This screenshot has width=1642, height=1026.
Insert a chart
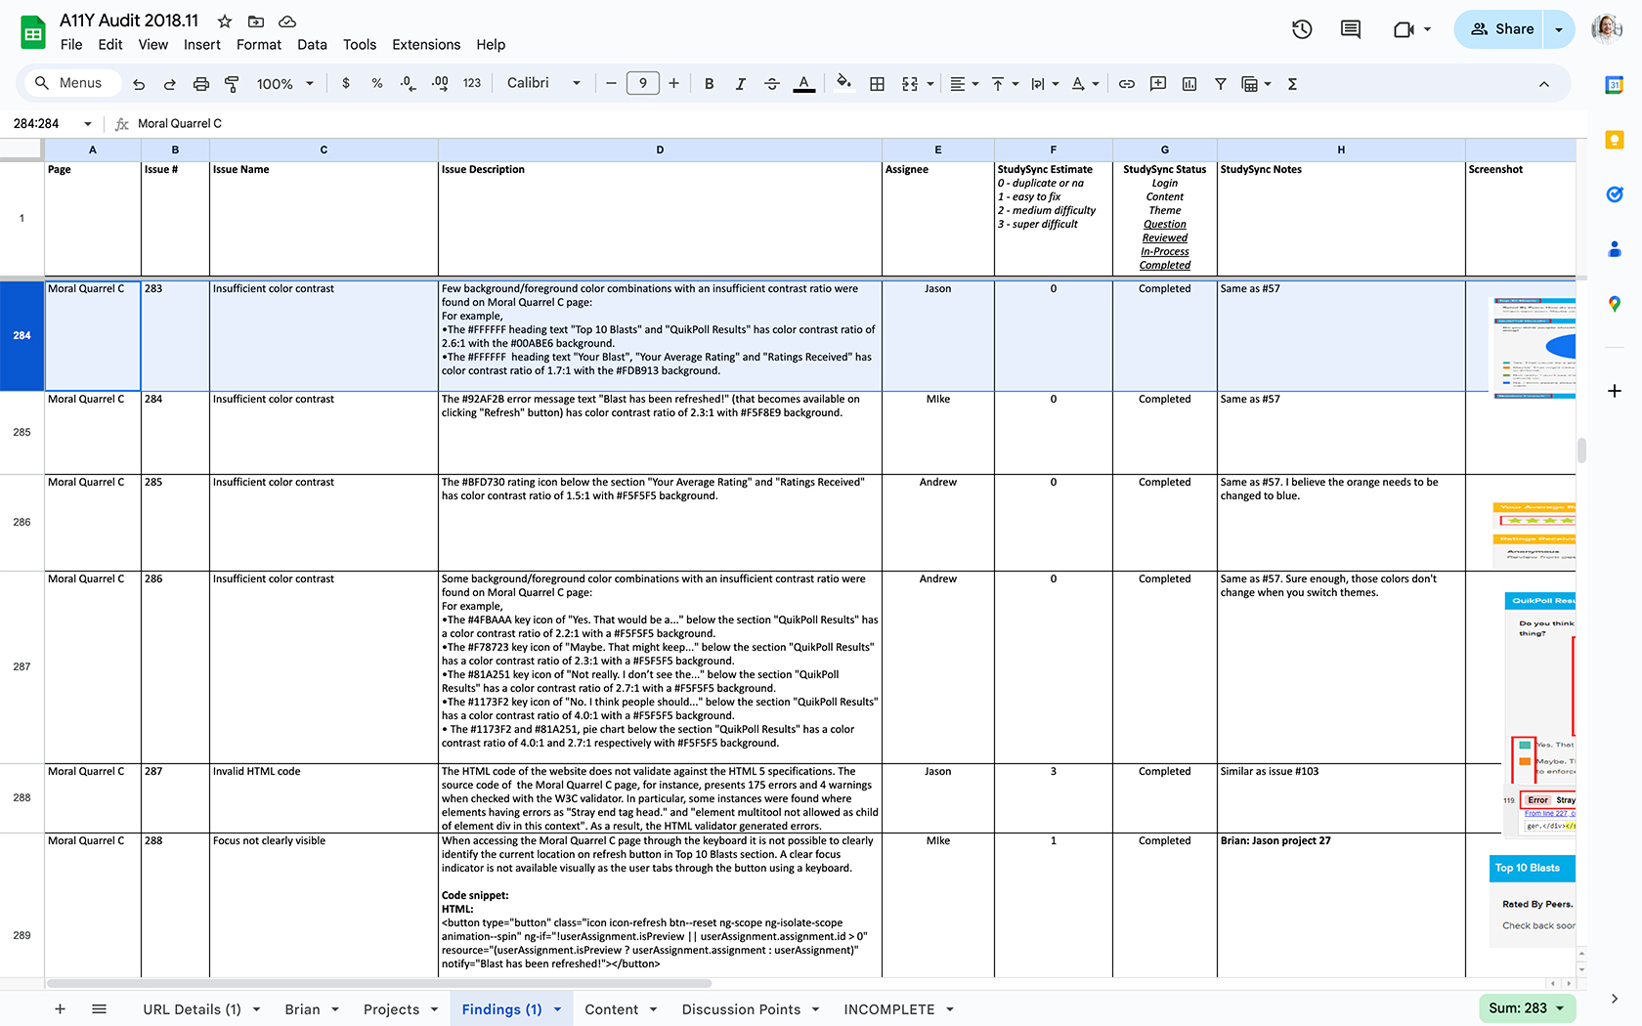tap(1189, 84)
